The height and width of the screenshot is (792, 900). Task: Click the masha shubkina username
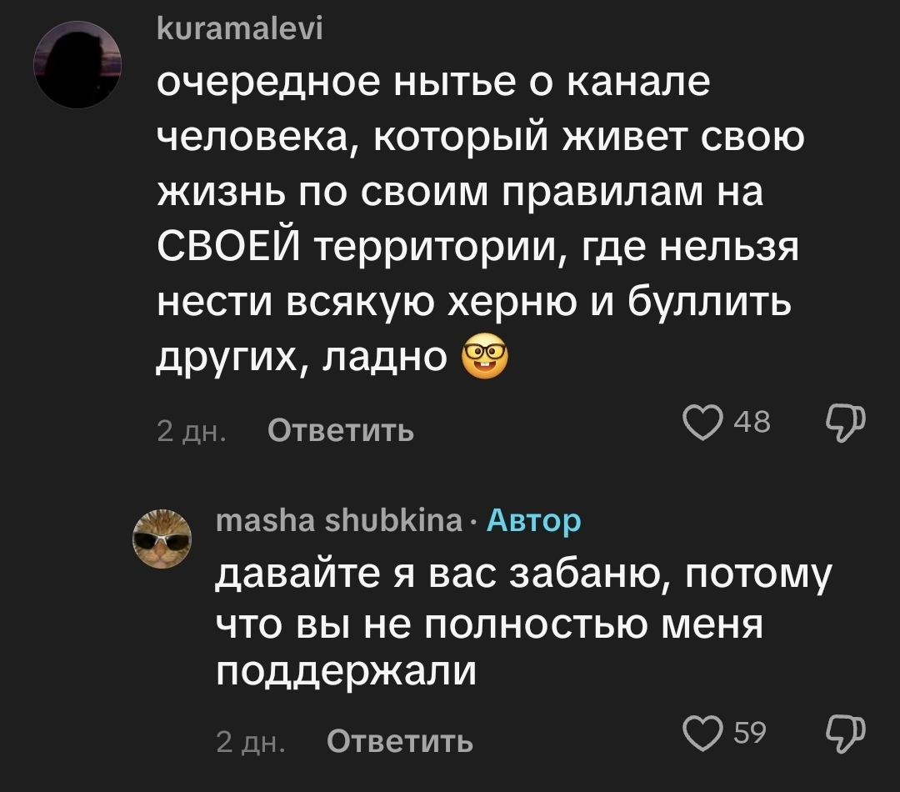338,521
